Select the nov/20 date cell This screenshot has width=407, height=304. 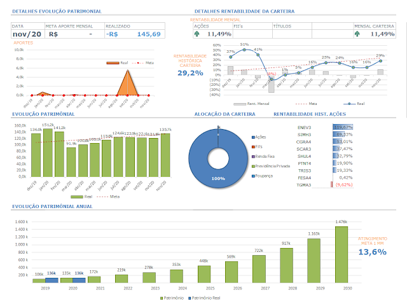pos(27,34)
